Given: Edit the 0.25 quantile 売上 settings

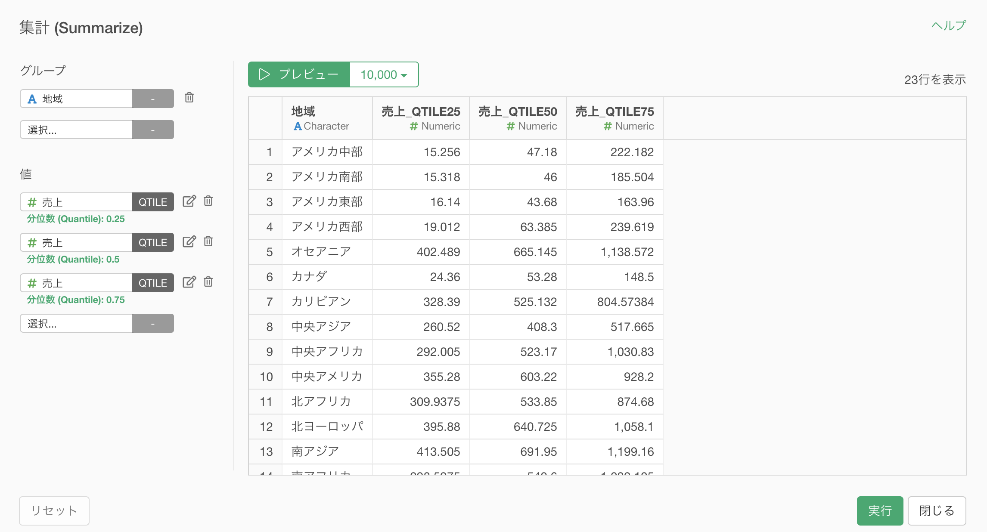Looking at the screenshot, I should (x=189, y=201).
